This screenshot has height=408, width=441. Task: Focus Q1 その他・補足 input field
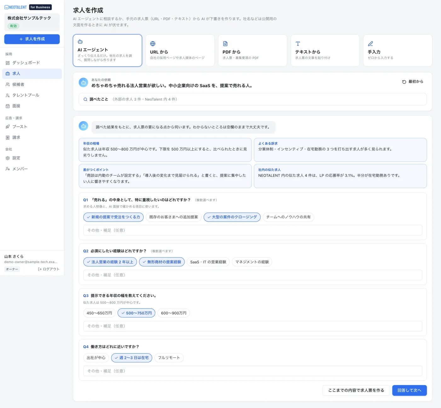(x=253, y=230)
